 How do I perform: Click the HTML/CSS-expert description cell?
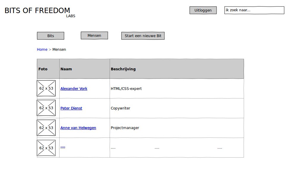[x=126, y=89]
